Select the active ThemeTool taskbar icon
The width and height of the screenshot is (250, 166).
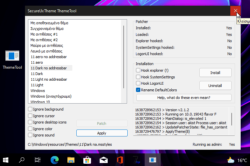153,160
